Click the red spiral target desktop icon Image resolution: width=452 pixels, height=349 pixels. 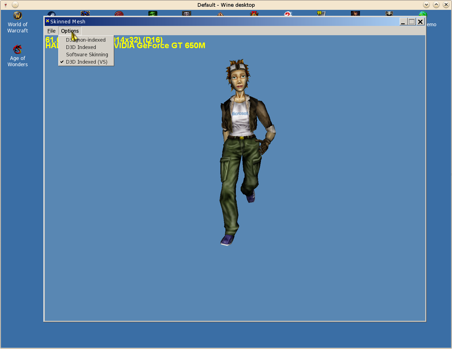tap(119, 14)
